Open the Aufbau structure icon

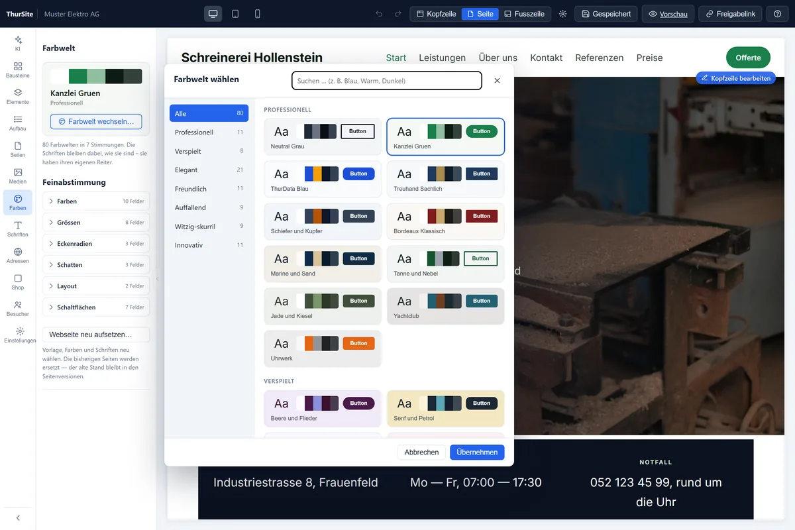pyautogui.click(x=18, y=123)
